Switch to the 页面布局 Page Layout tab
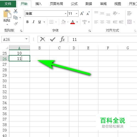Image resolution: width=137 pixels, height=137 pixels. coord(56,4)
